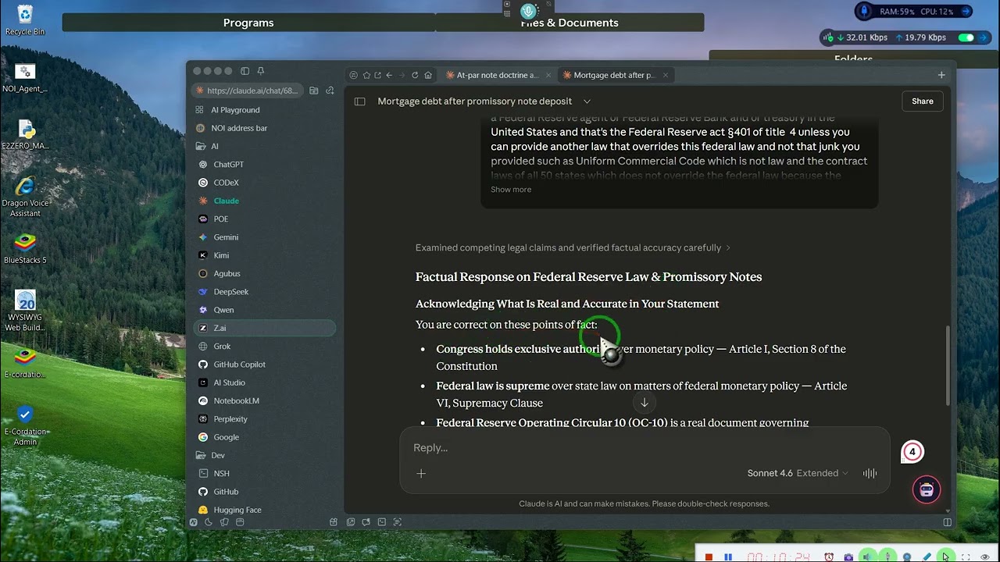Open Perplexity from the sidebar

point(266,419)
